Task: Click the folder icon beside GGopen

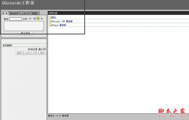Action: pos(50,25)
